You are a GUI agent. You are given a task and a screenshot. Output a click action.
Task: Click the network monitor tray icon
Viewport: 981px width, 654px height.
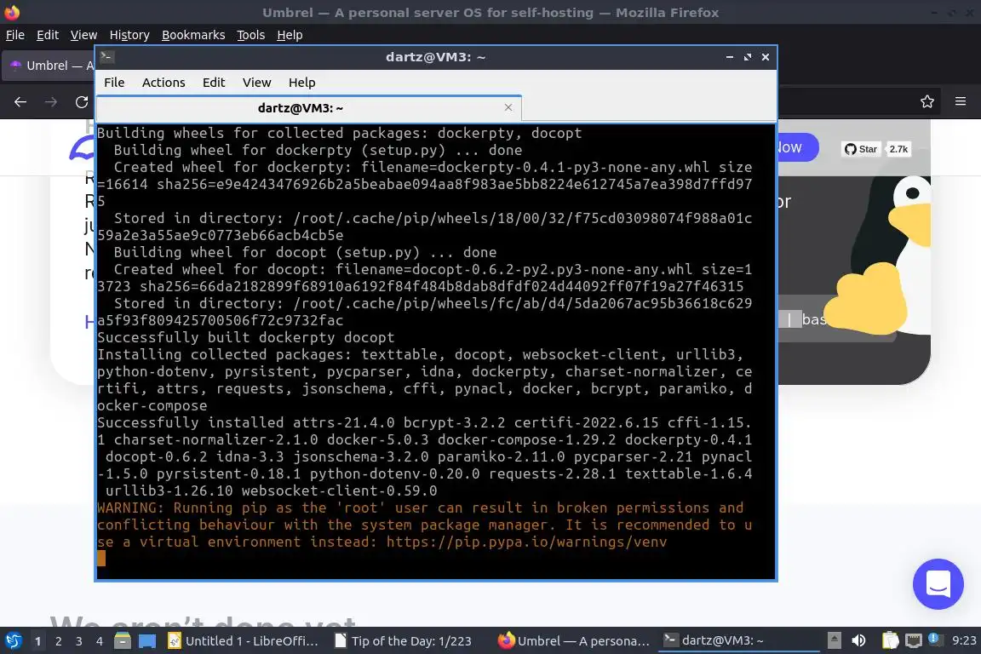[x=914, y=640]
